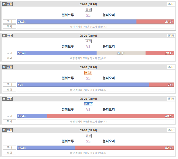Click the 경기전 status button of match 36
The width and height of the screenshot is (178, 159).
(x=171, y=36)
